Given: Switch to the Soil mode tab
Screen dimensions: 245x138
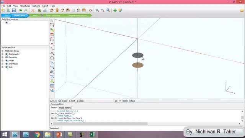Looking at the screenshot, I should [x=6, y=15].
